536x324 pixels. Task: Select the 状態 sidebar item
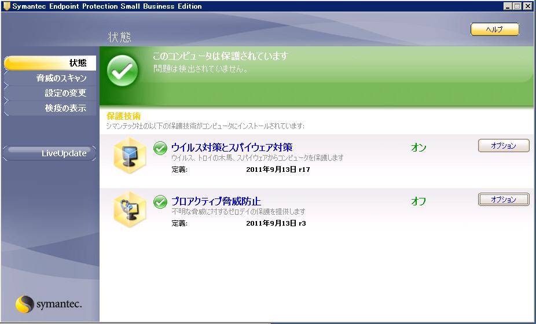point(50,63)
